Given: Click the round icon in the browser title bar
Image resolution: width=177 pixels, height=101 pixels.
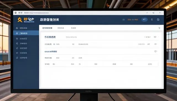Looking at the screenshot, I should [15, 13].
